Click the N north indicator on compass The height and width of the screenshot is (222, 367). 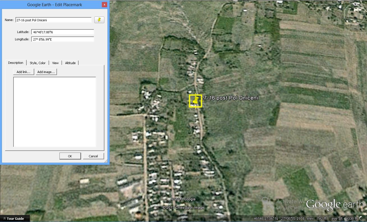[x=355, y=4]
